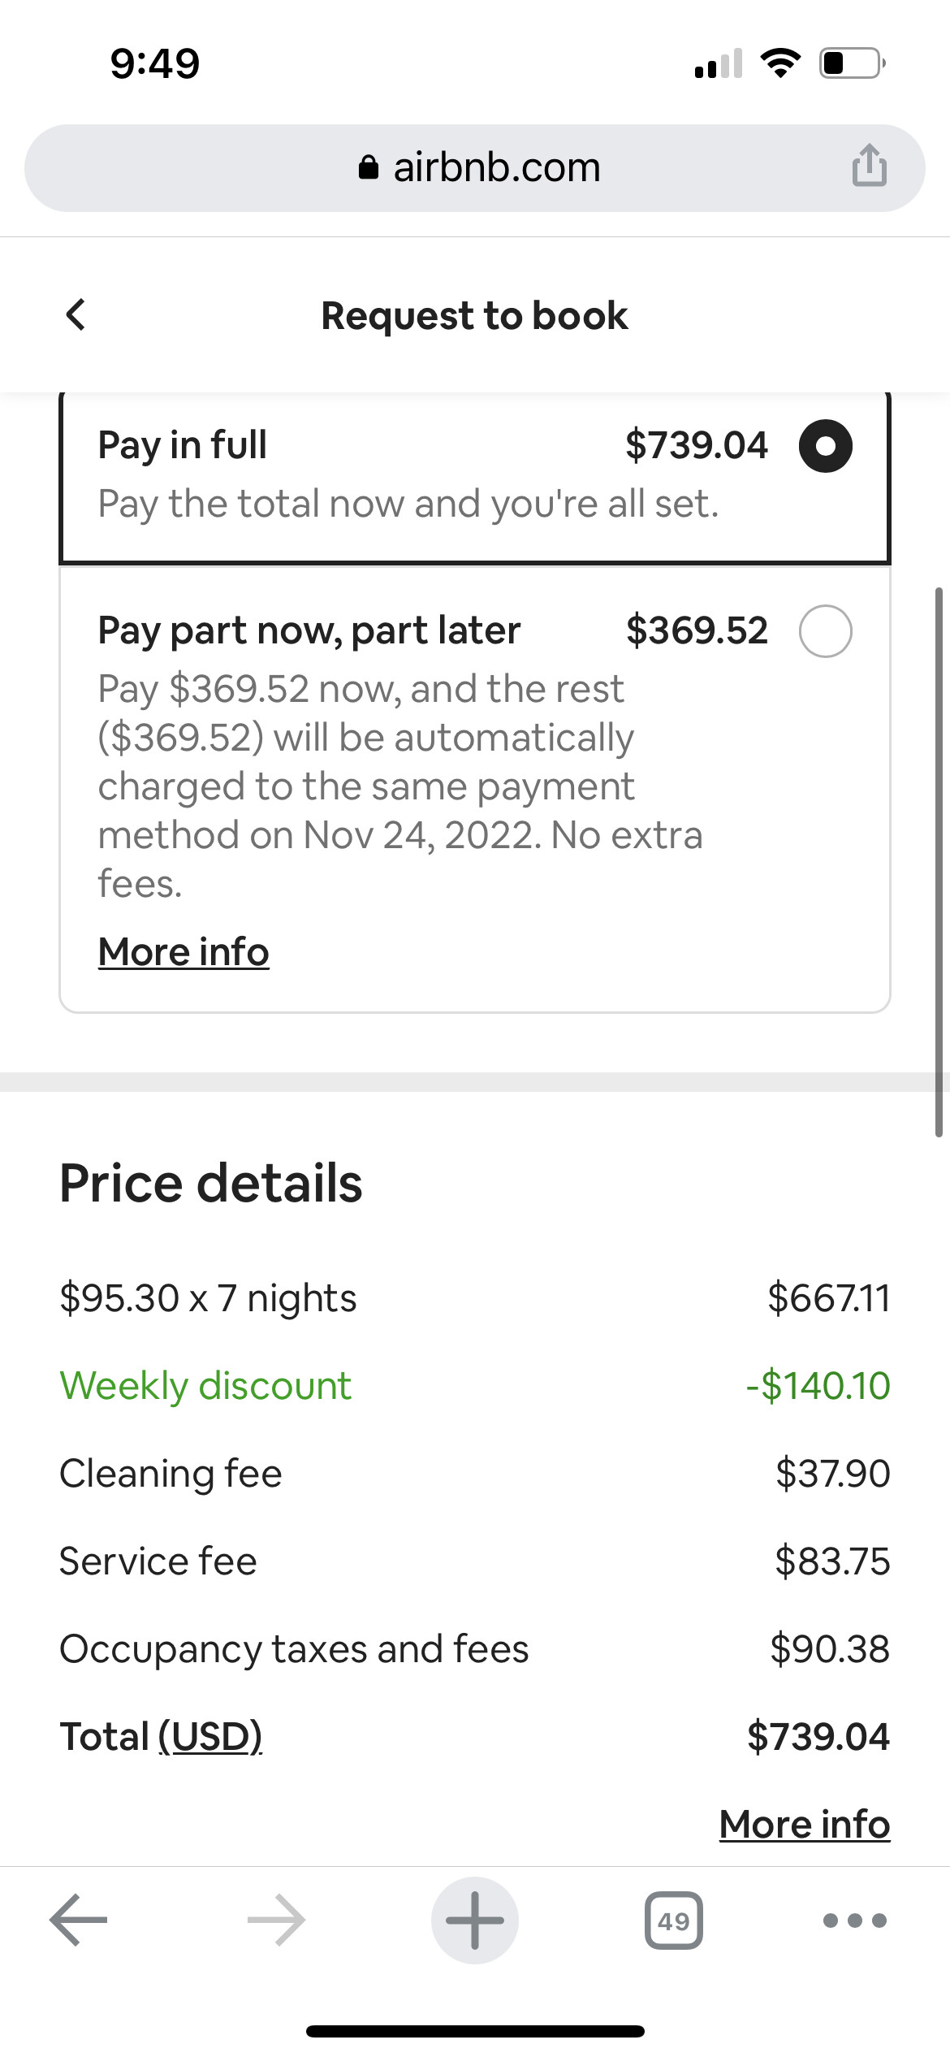Screen dimensions: 950x2057
Task: Tap the Weekly discount line item
Action: 205,1386
